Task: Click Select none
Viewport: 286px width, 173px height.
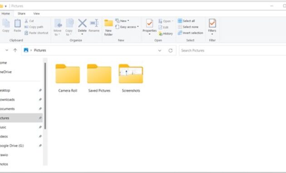Action: pos(188,27)
